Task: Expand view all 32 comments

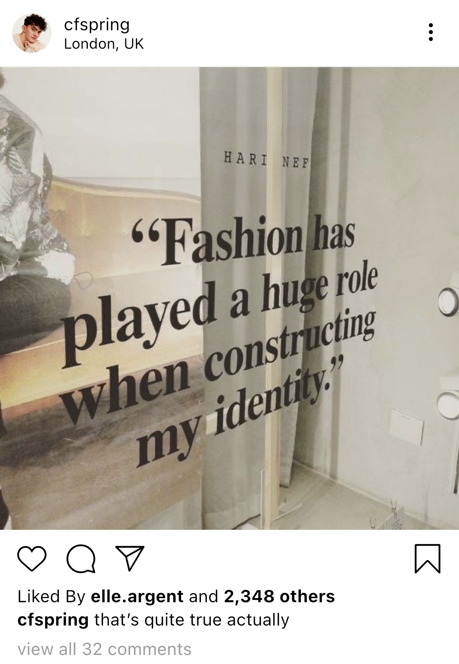Action: coord(105,649)
